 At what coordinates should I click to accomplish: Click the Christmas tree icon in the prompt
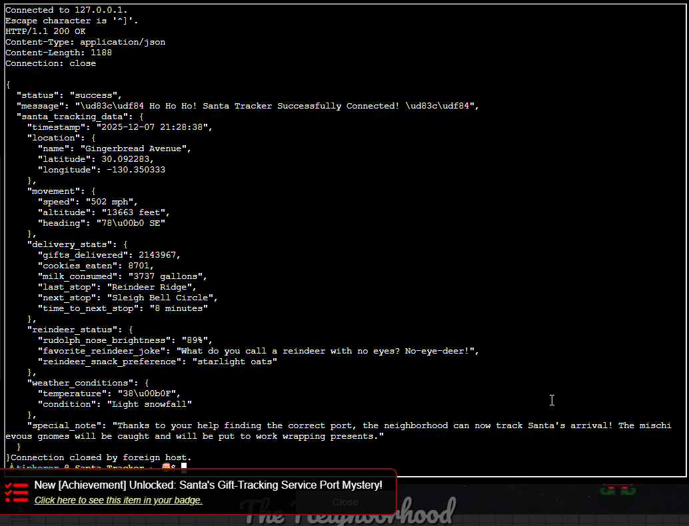(x=11, y=467)
